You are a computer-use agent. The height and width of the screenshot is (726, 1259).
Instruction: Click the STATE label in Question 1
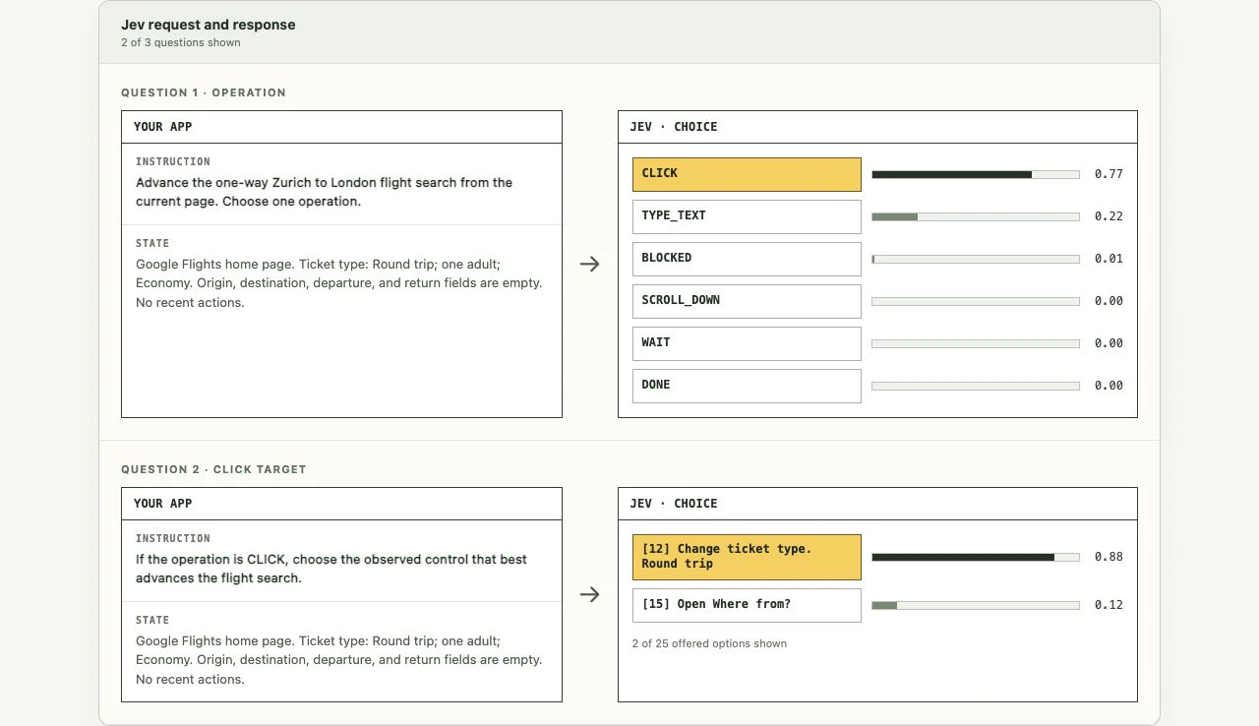coord(152,243)
